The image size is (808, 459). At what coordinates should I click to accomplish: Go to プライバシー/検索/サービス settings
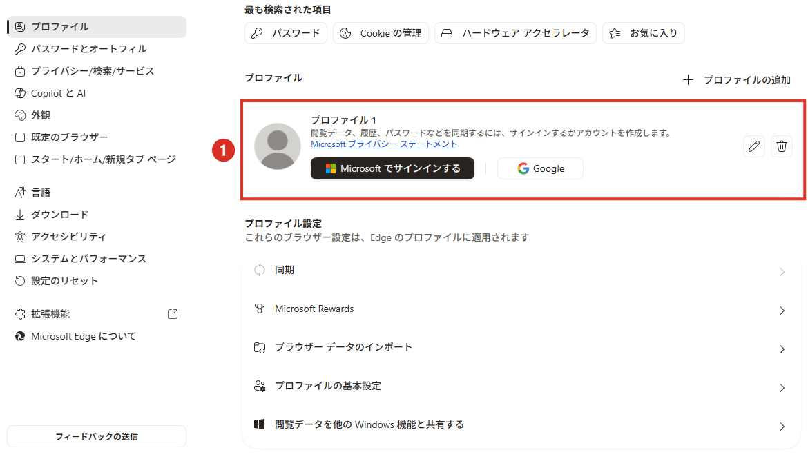pyautogui.click(x=97, y=71)
